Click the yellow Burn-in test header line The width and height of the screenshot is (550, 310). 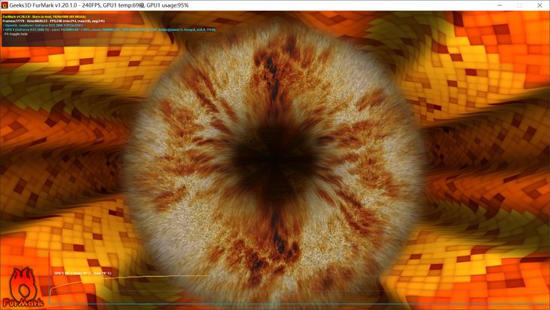(44, 17)
